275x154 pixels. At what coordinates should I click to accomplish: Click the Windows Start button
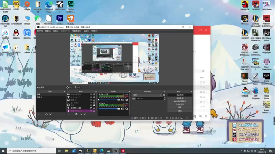3,151
